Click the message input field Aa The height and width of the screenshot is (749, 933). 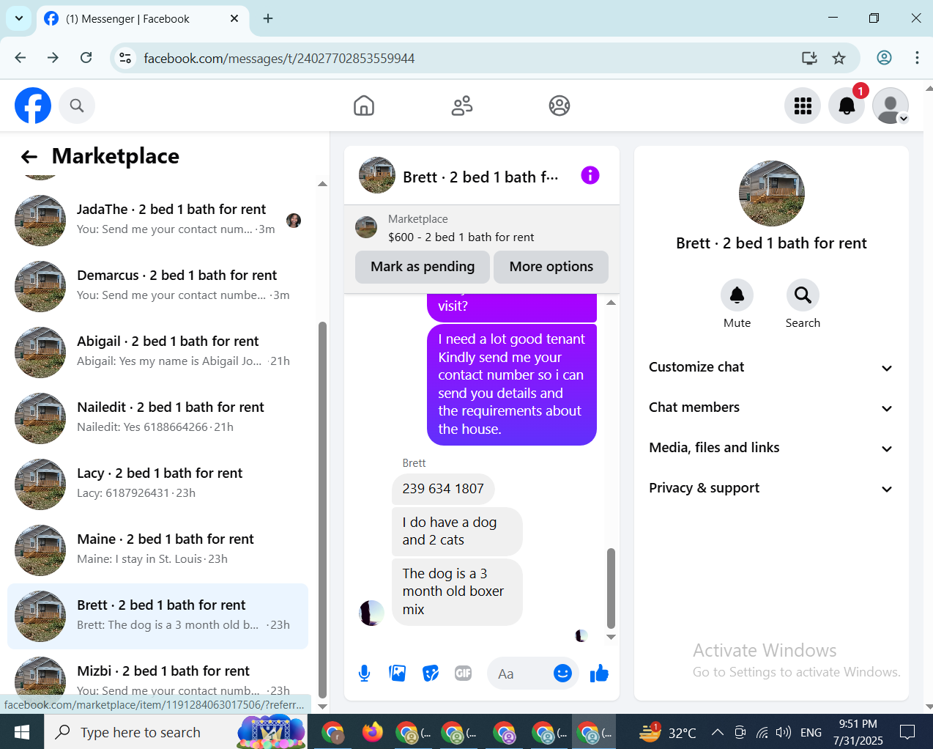(521, 674)
